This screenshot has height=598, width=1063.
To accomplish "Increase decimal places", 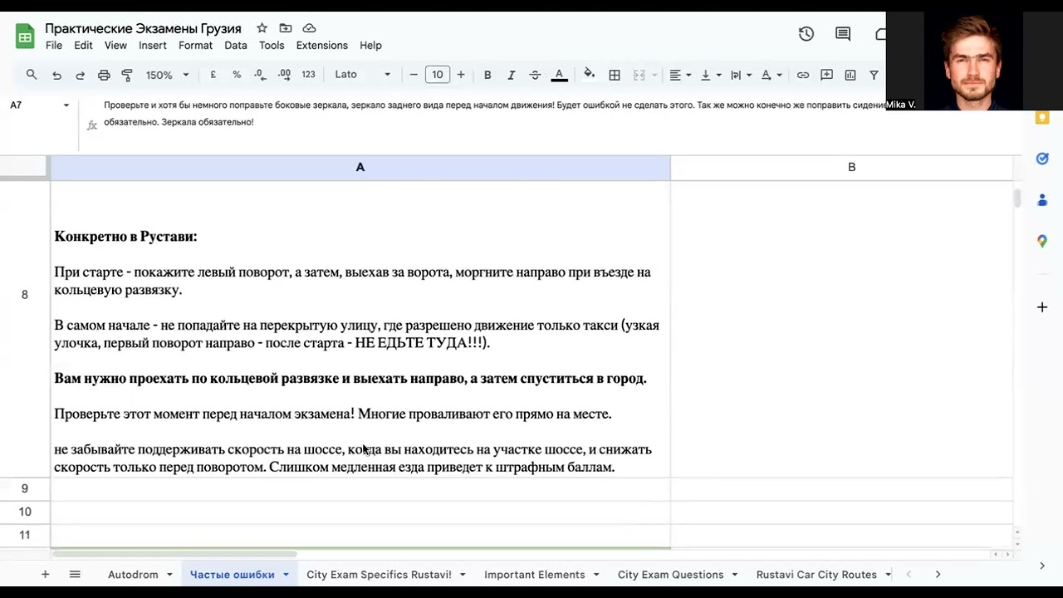I will pos(284,75).
